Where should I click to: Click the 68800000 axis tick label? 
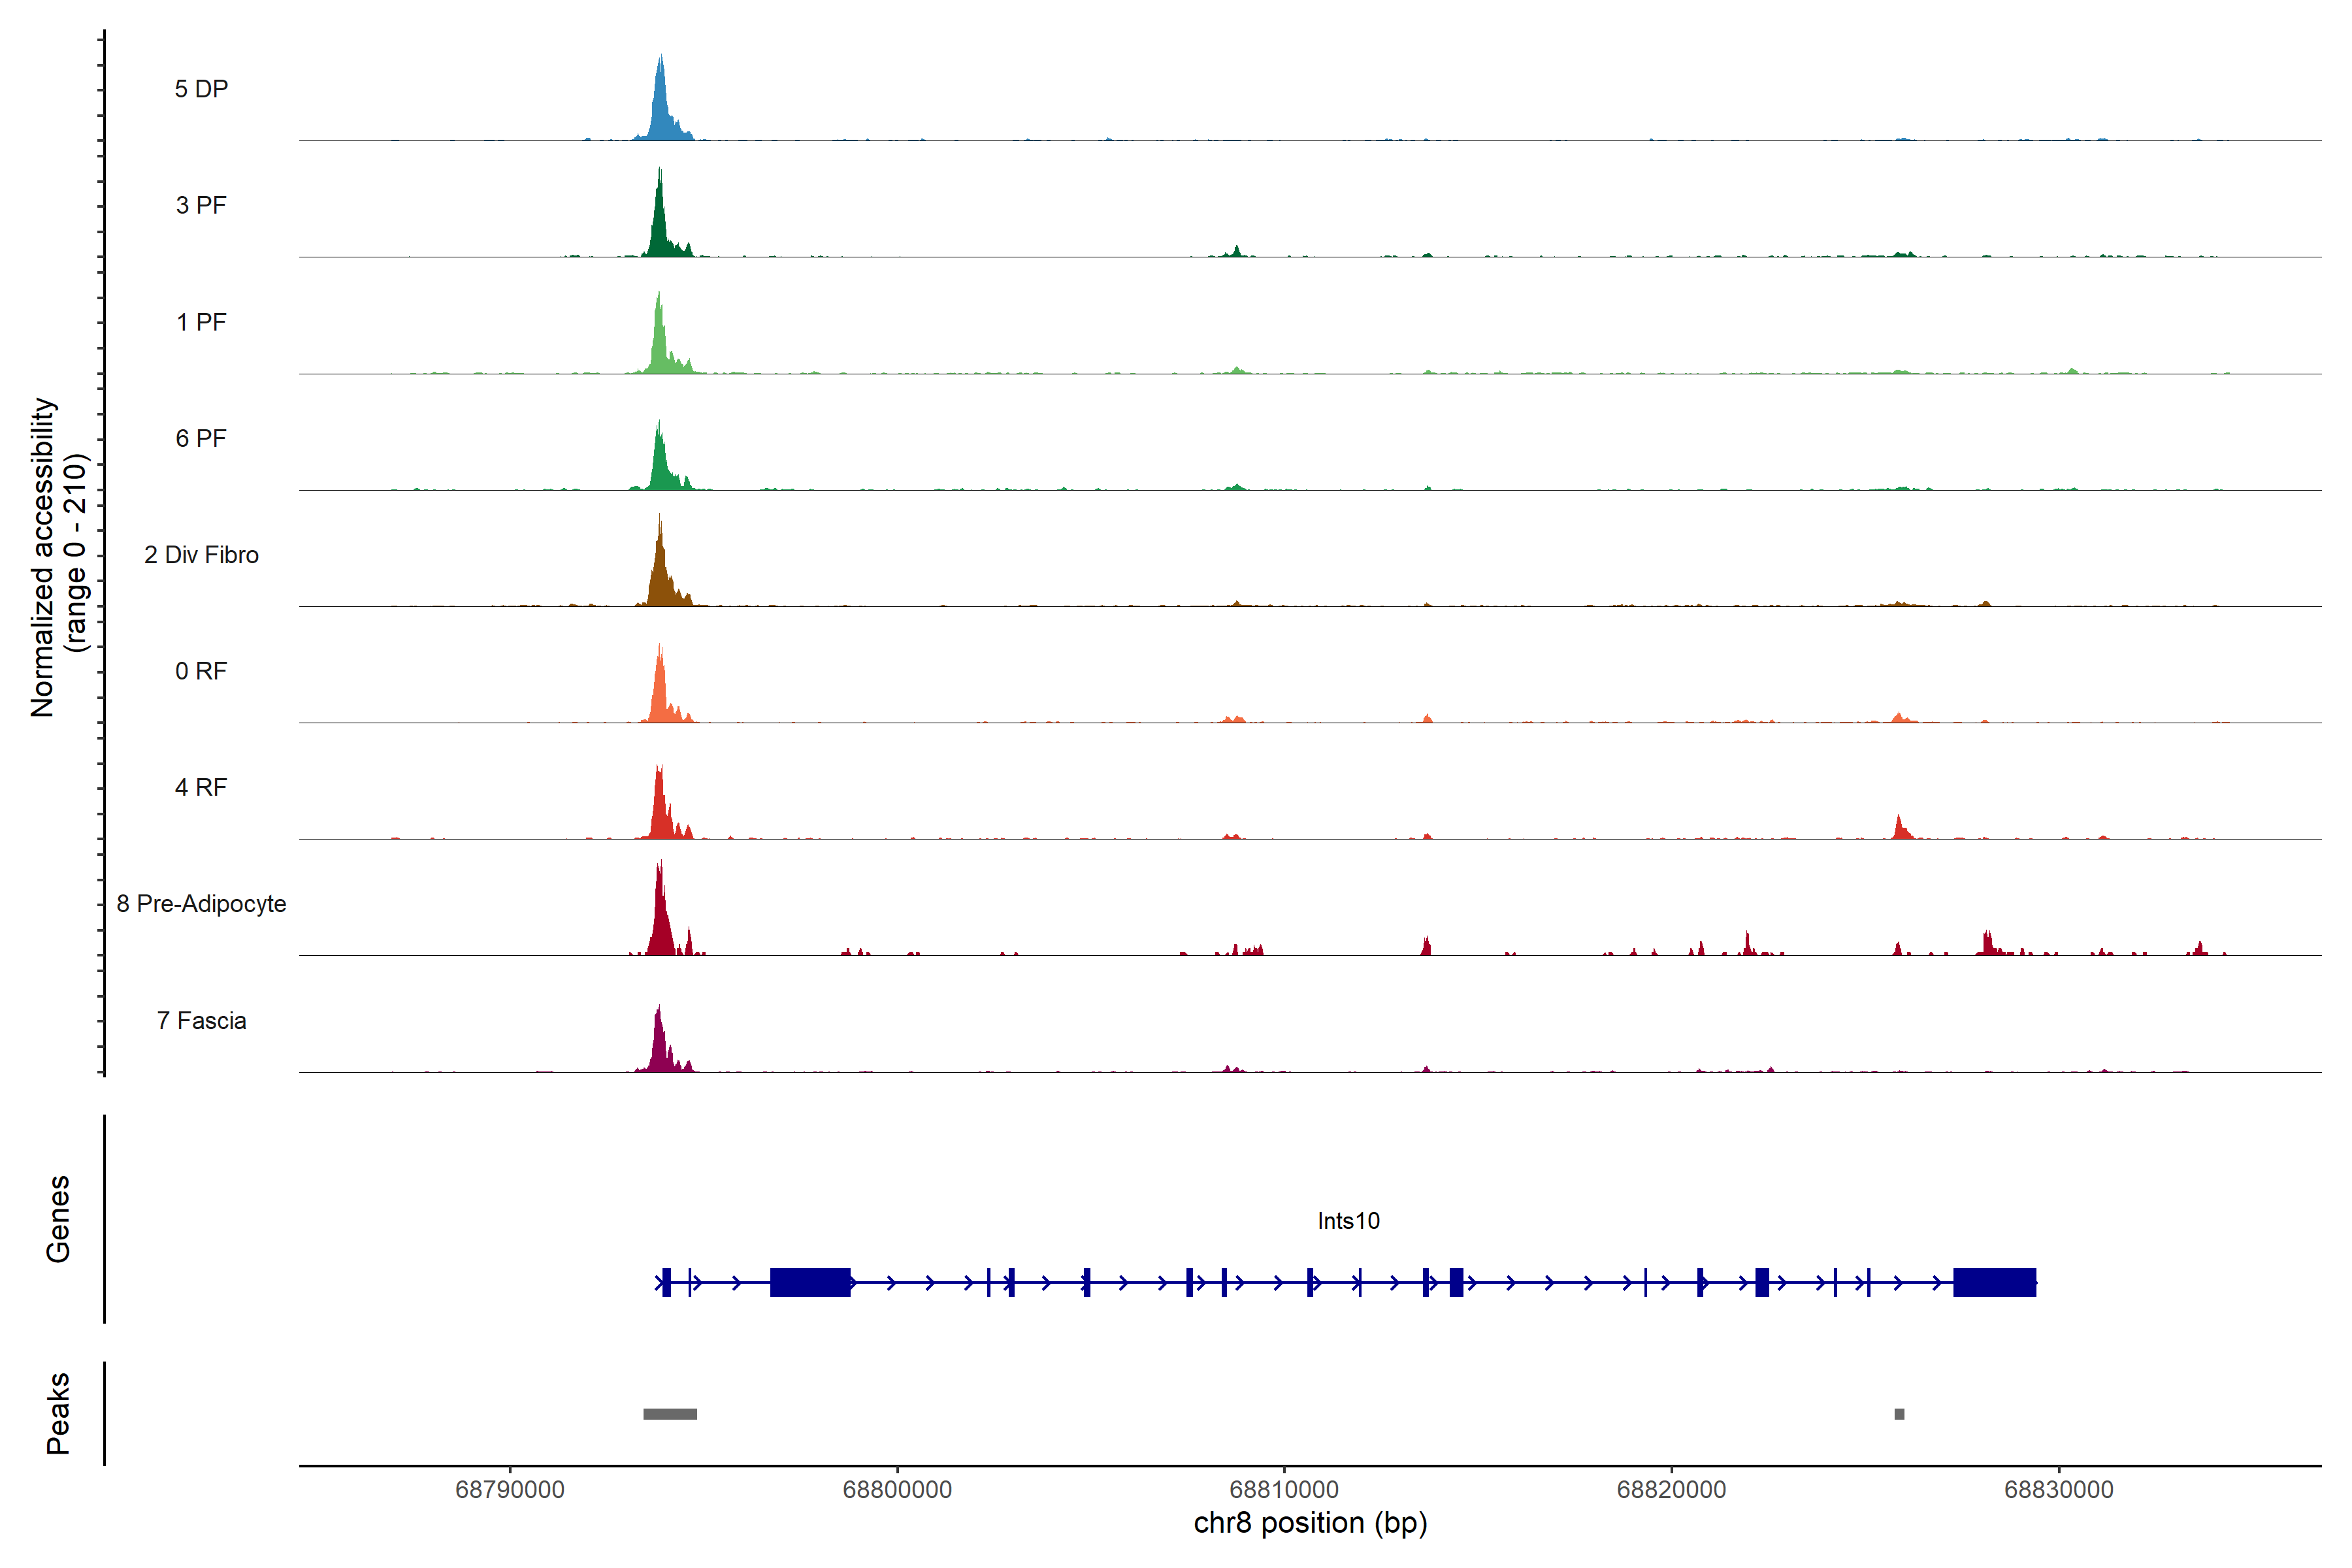point(897,1490)
